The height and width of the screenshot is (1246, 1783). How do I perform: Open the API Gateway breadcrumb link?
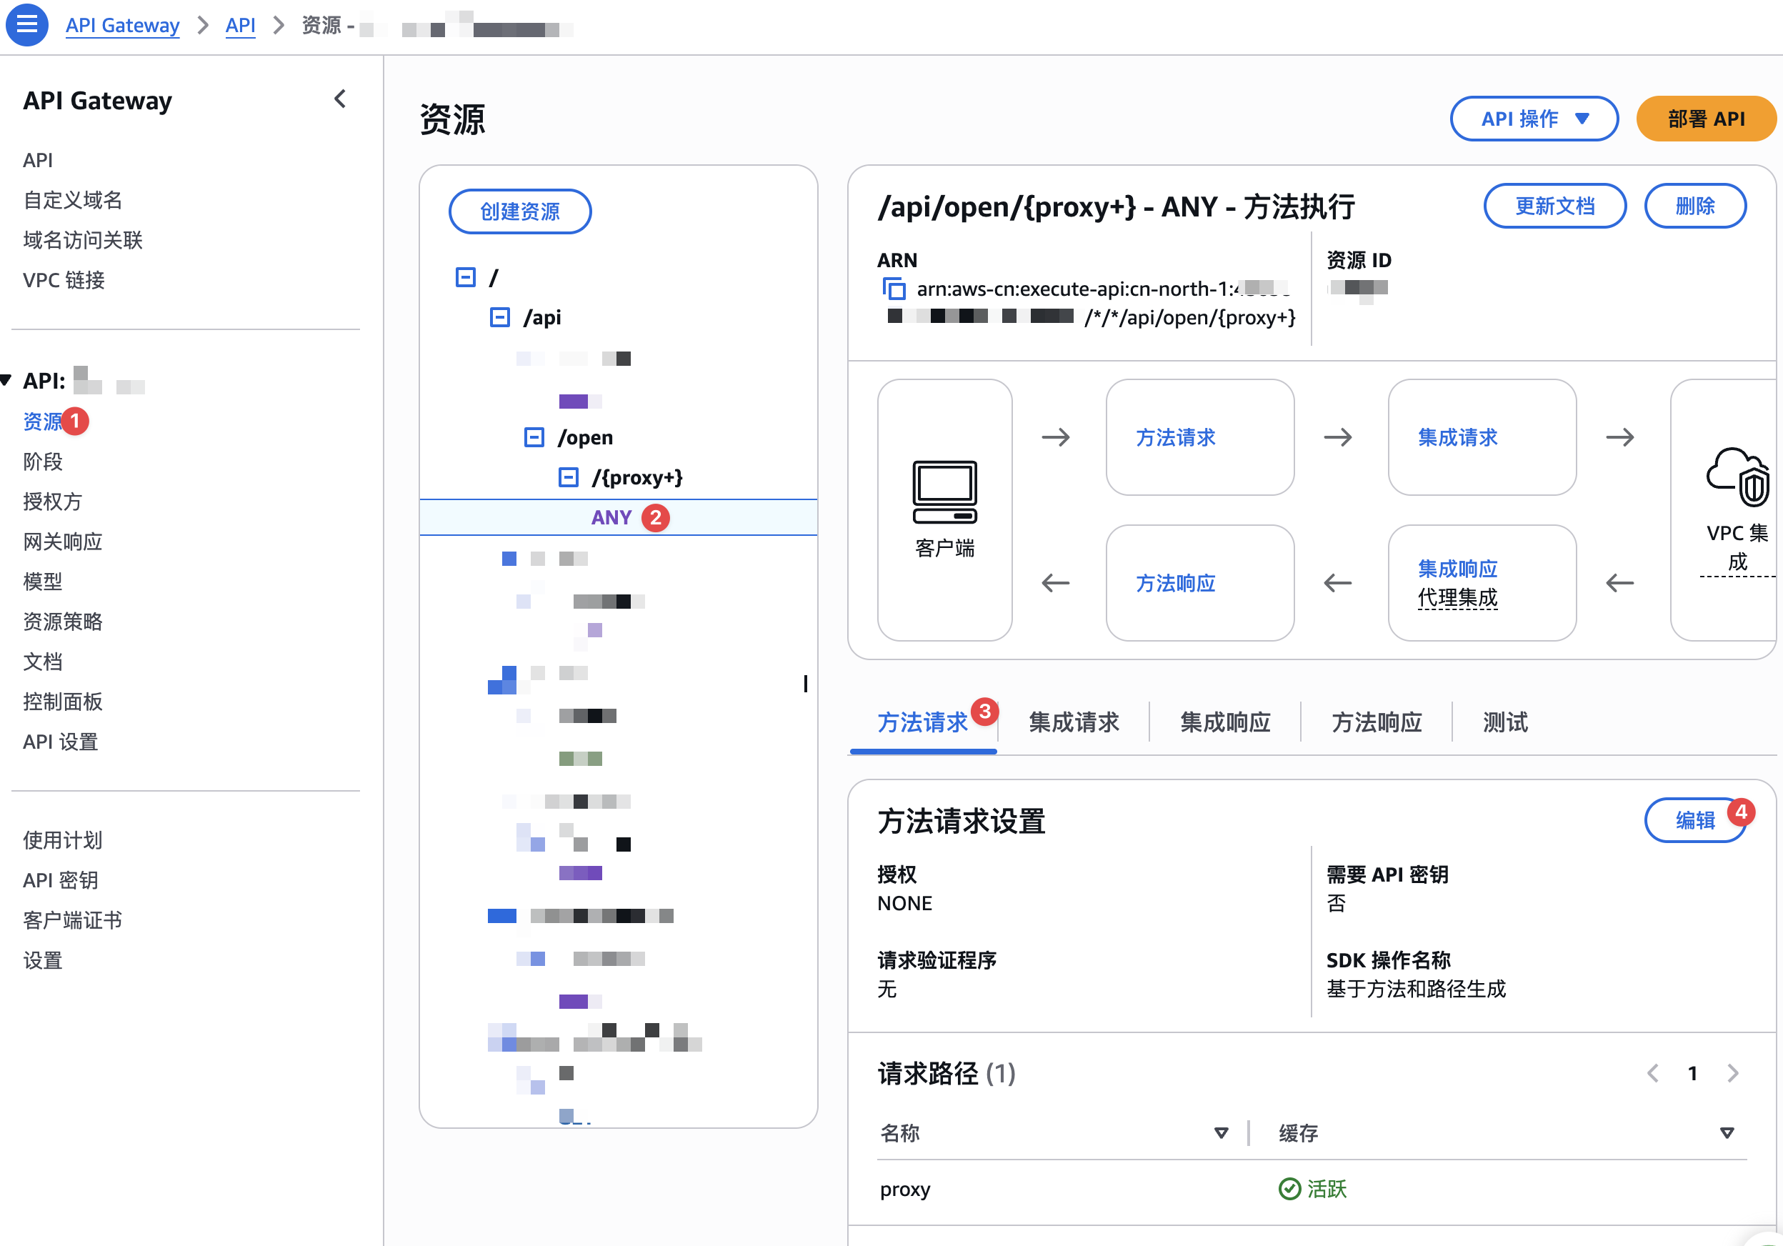click(x=122, y=25)
